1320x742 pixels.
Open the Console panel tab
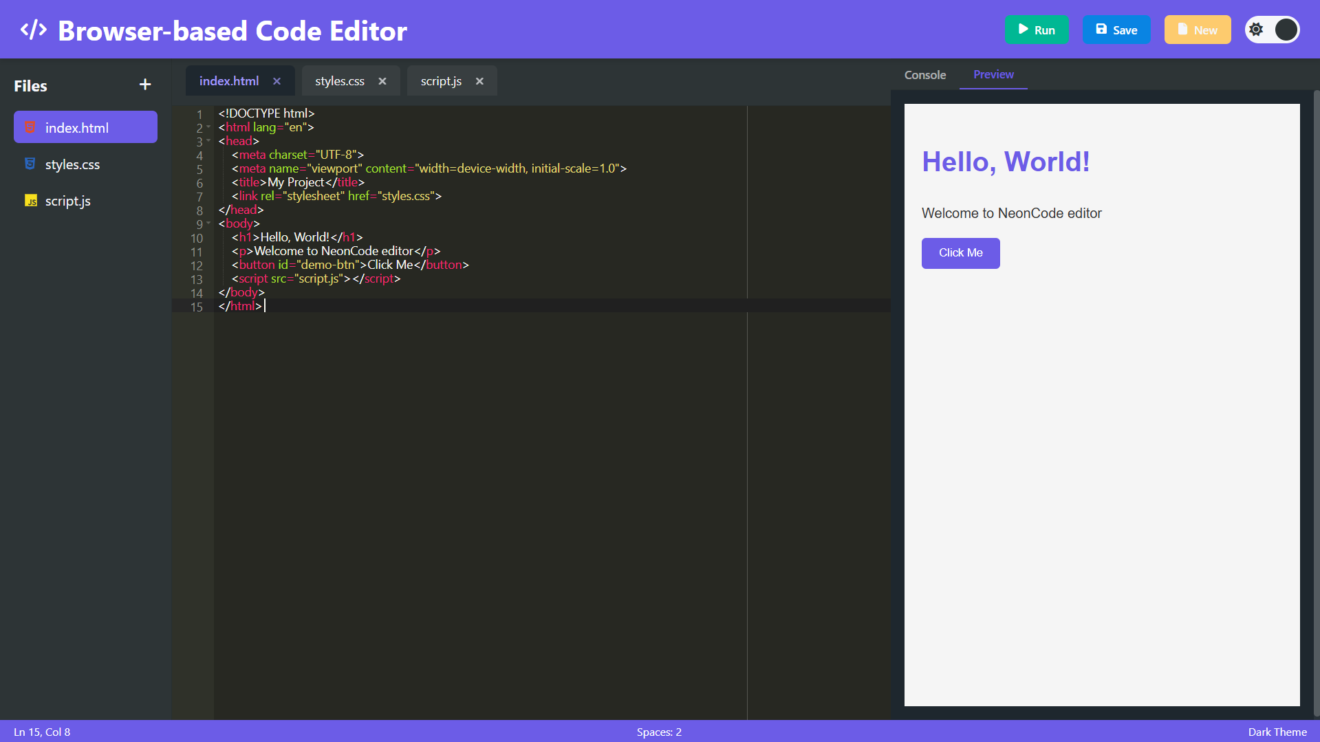coord(925,74)
